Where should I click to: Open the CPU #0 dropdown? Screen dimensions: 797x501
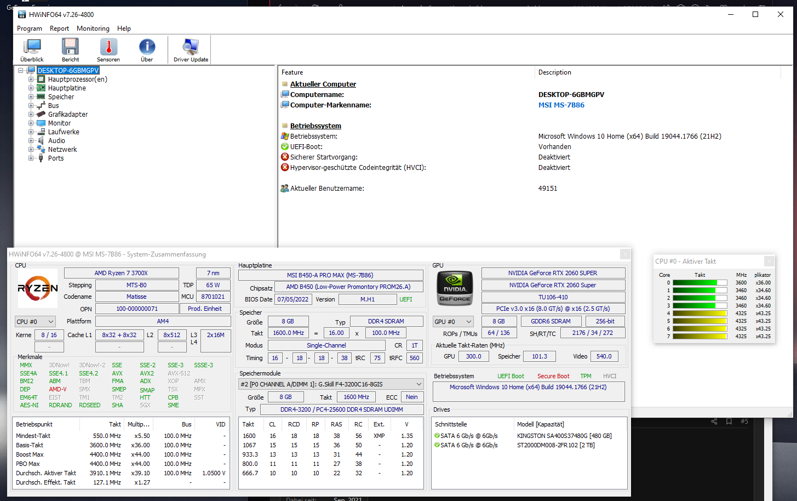(35, 322)
